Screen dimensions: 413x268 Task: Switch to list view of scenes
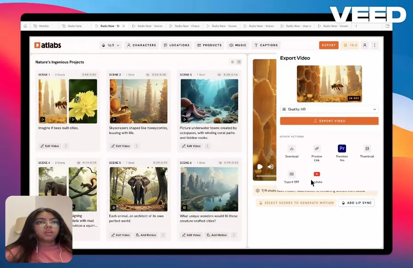pos(239,62)
